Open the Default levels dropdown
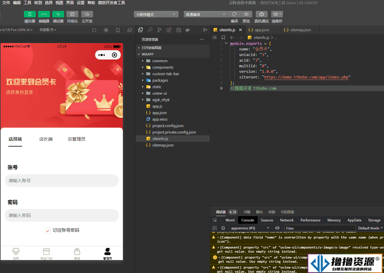384x273 pixels. pyautogui.click(x=370, y=228)
